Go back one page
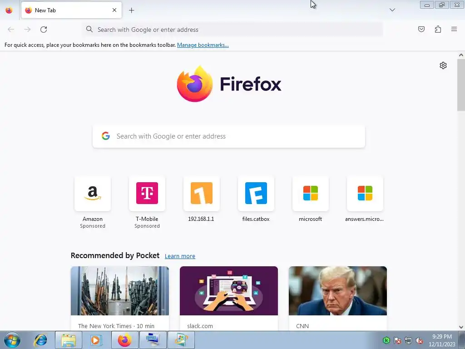The image size is (465, 349). 11,30
